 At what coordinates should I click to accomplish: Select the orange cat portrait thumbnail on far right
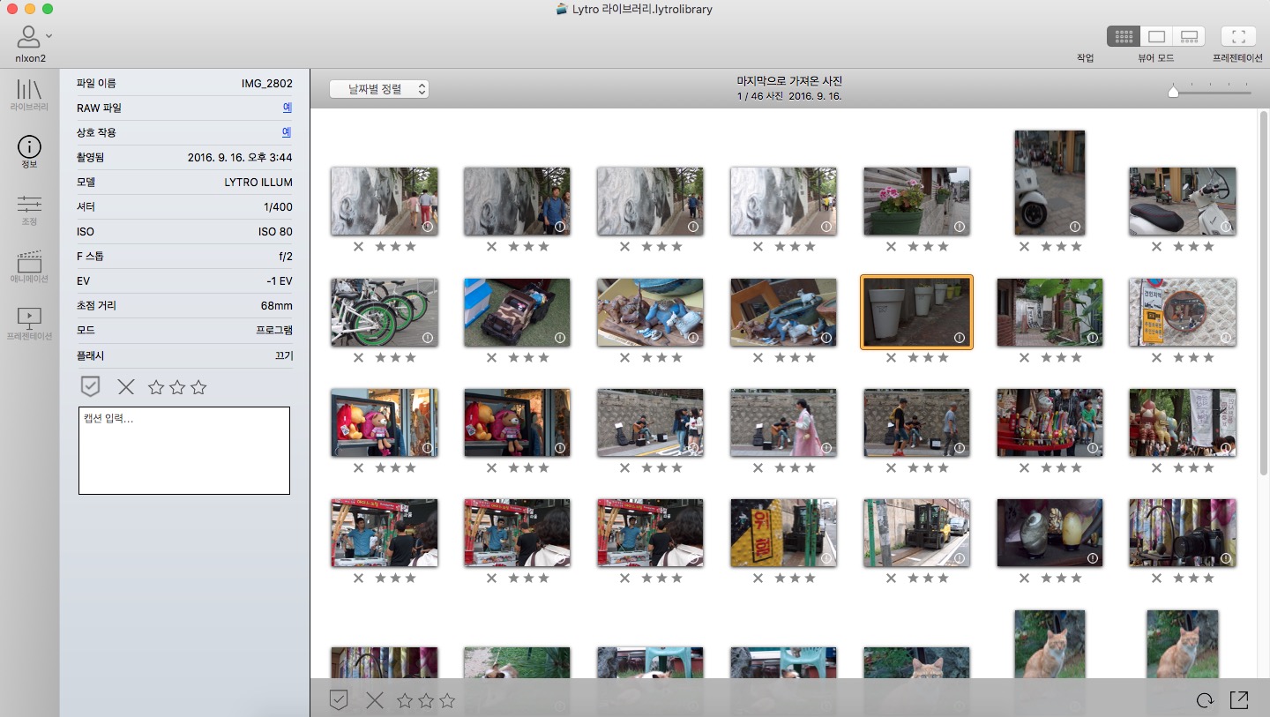coord(1183,644)
